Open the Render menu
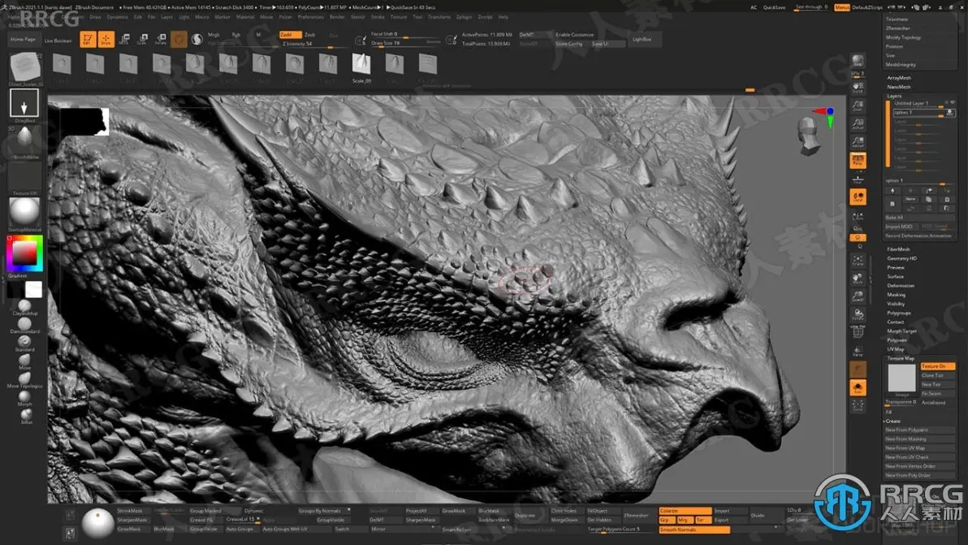This screenshot has width=968, height=545. 337,17
